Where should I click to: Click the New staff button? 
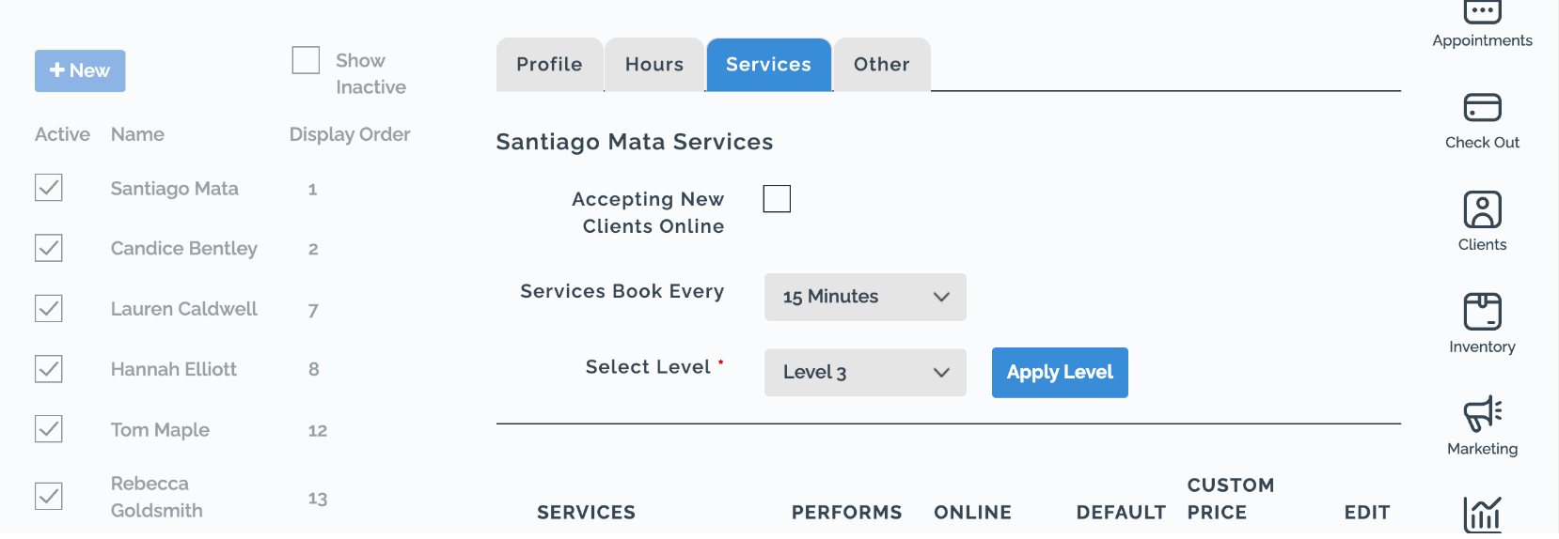(80, 70)
